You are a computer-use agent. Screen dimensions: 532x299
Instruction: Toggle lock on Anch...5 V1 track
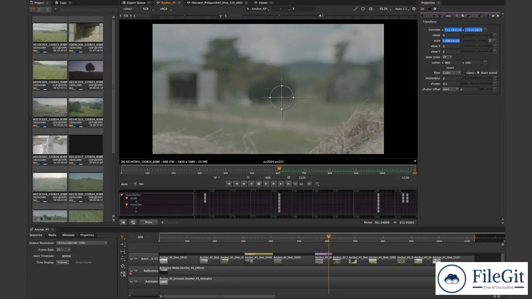point(131,259)
